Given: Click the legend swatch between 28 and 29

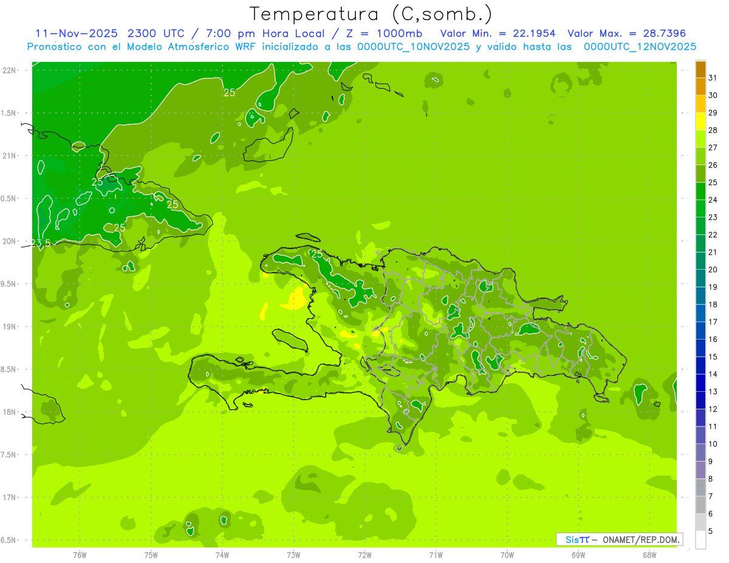Looking at the screenshot, I should (700, 121).
